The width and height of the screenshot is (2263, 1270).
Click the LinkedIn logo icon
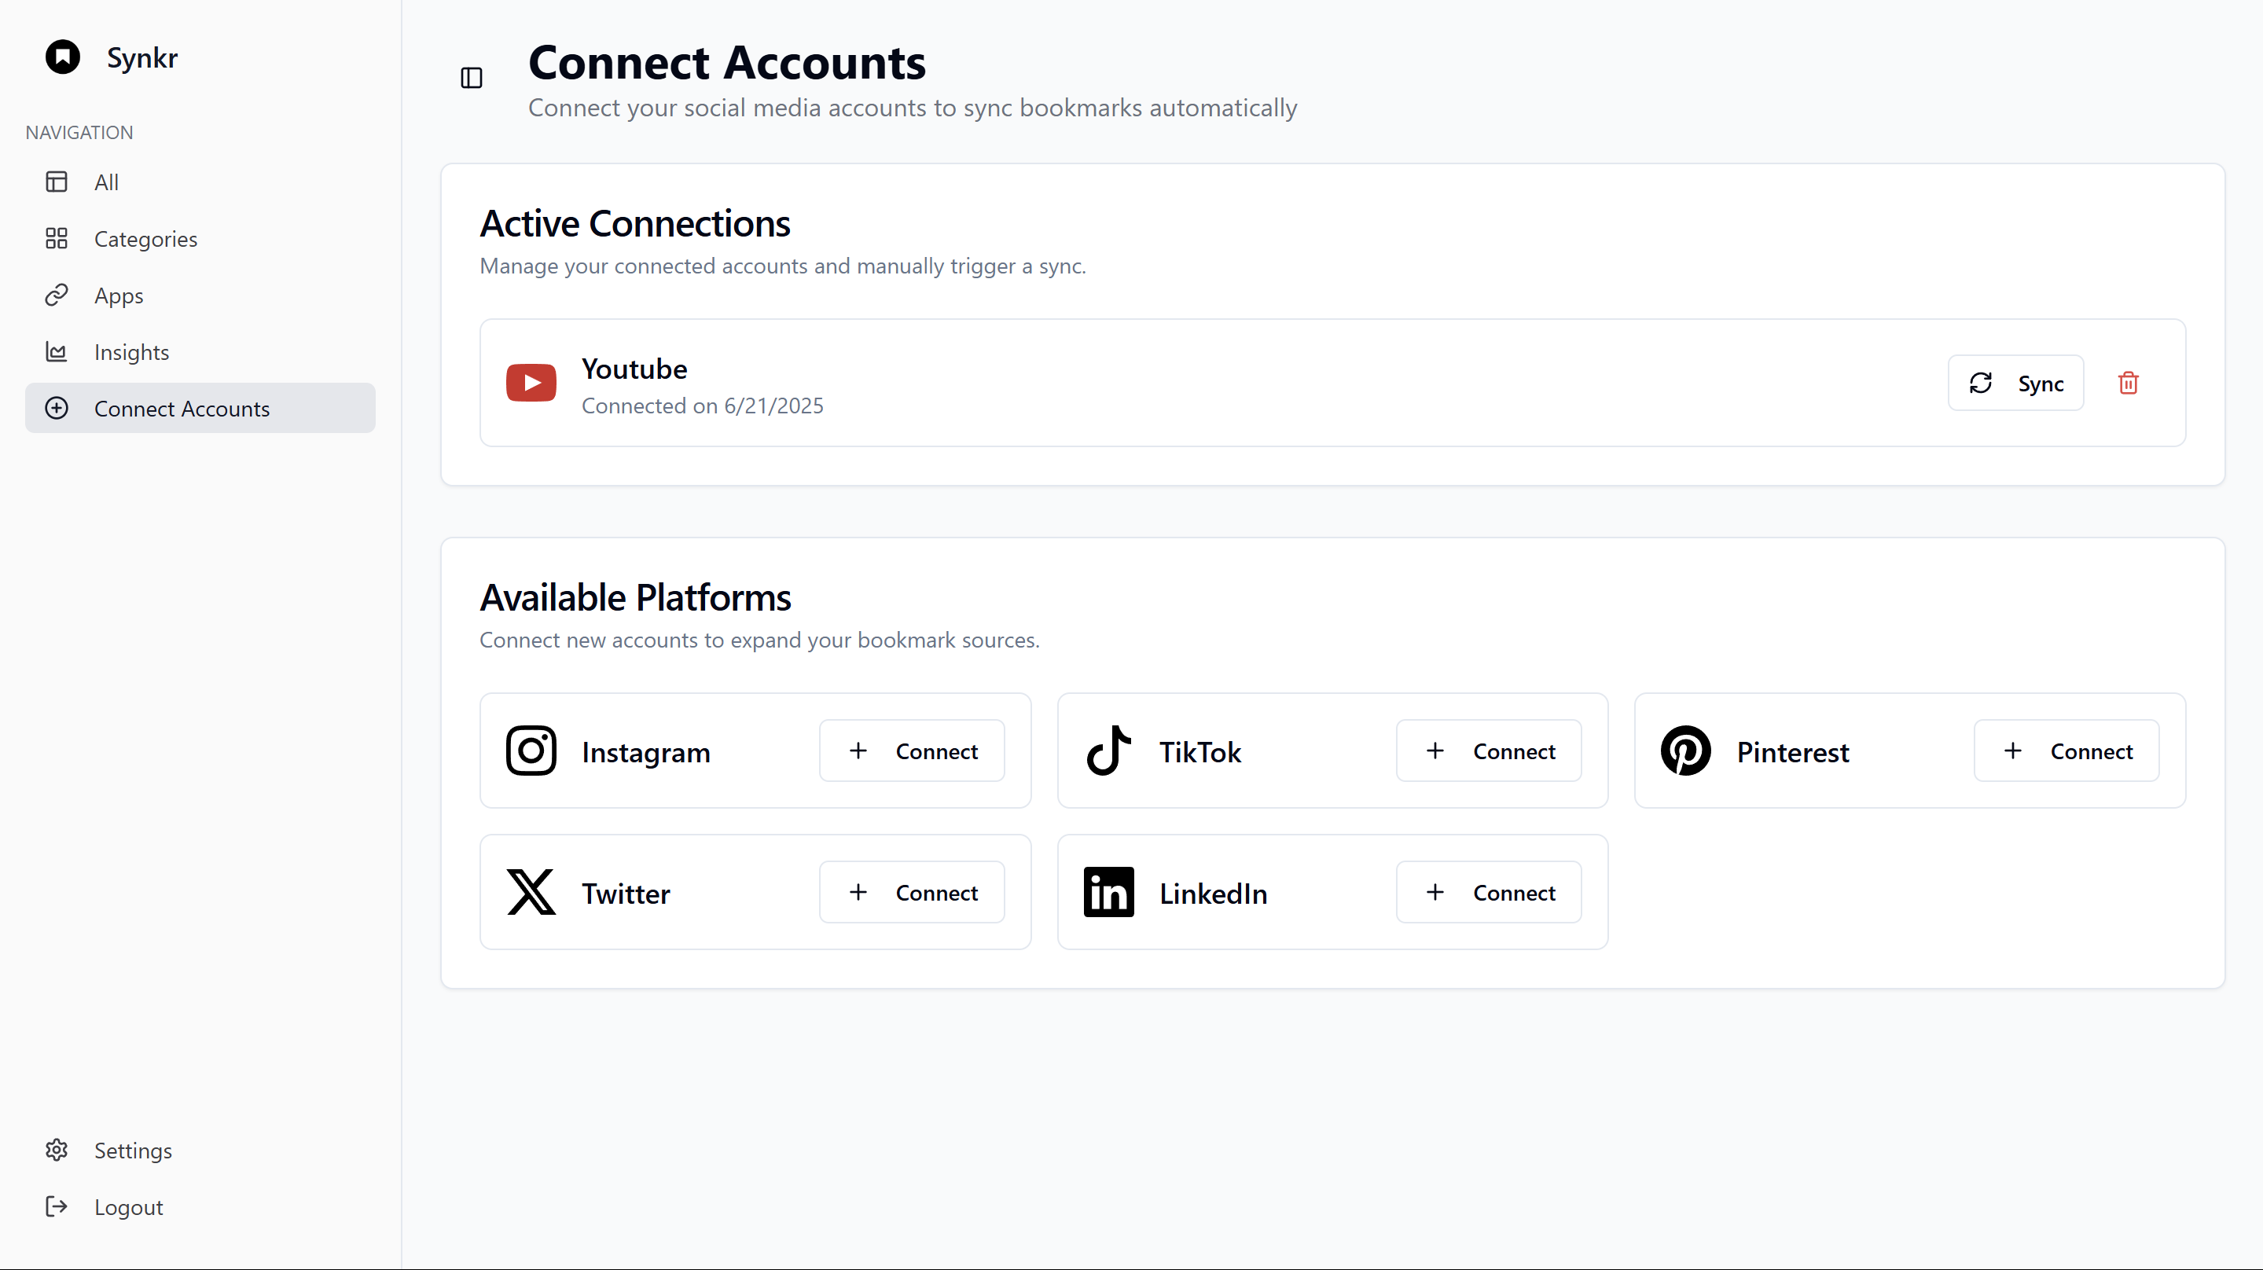tap(1108, 892)
